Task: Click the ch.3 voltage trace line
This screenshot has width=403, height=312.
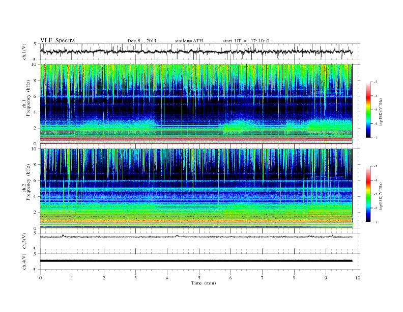Action: (x=196, y=237)
